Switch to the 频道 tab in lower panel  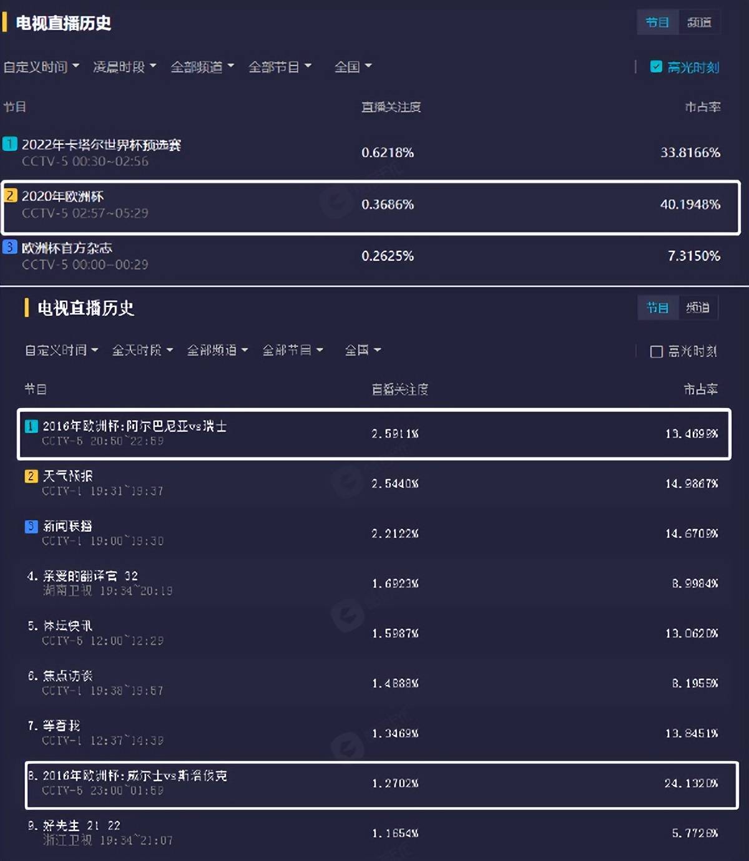click(698, 308)
